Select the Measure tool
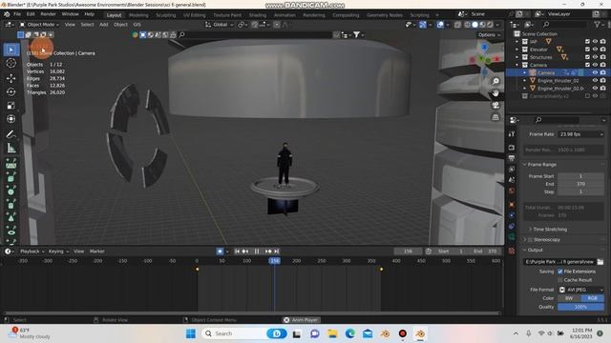 11,149
